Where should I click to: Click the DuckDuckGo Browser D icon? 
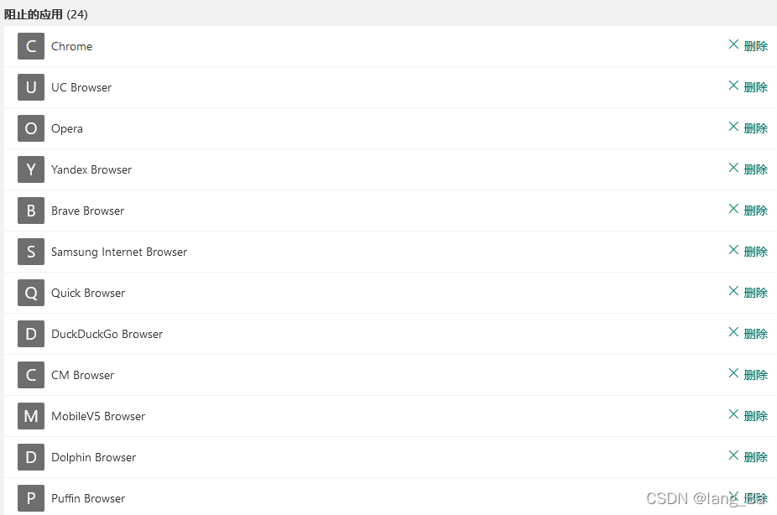tap(31, 334)
